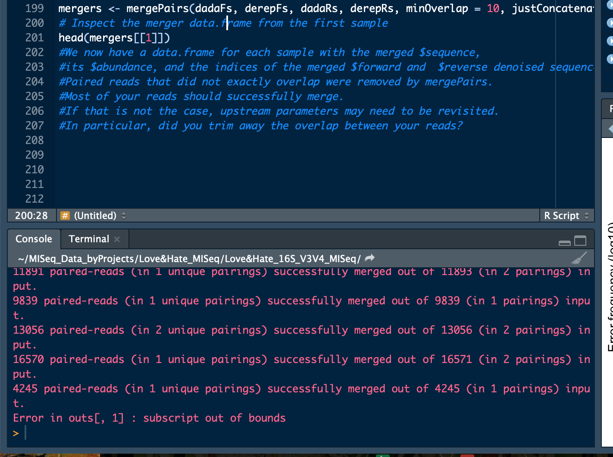
Task: Close the Terminal with its x button
Action: 116,239
